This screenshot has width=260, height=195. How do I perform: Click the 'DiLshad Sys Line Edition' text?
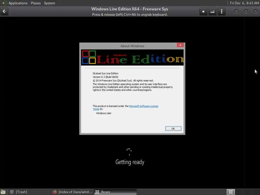[105, 73]
